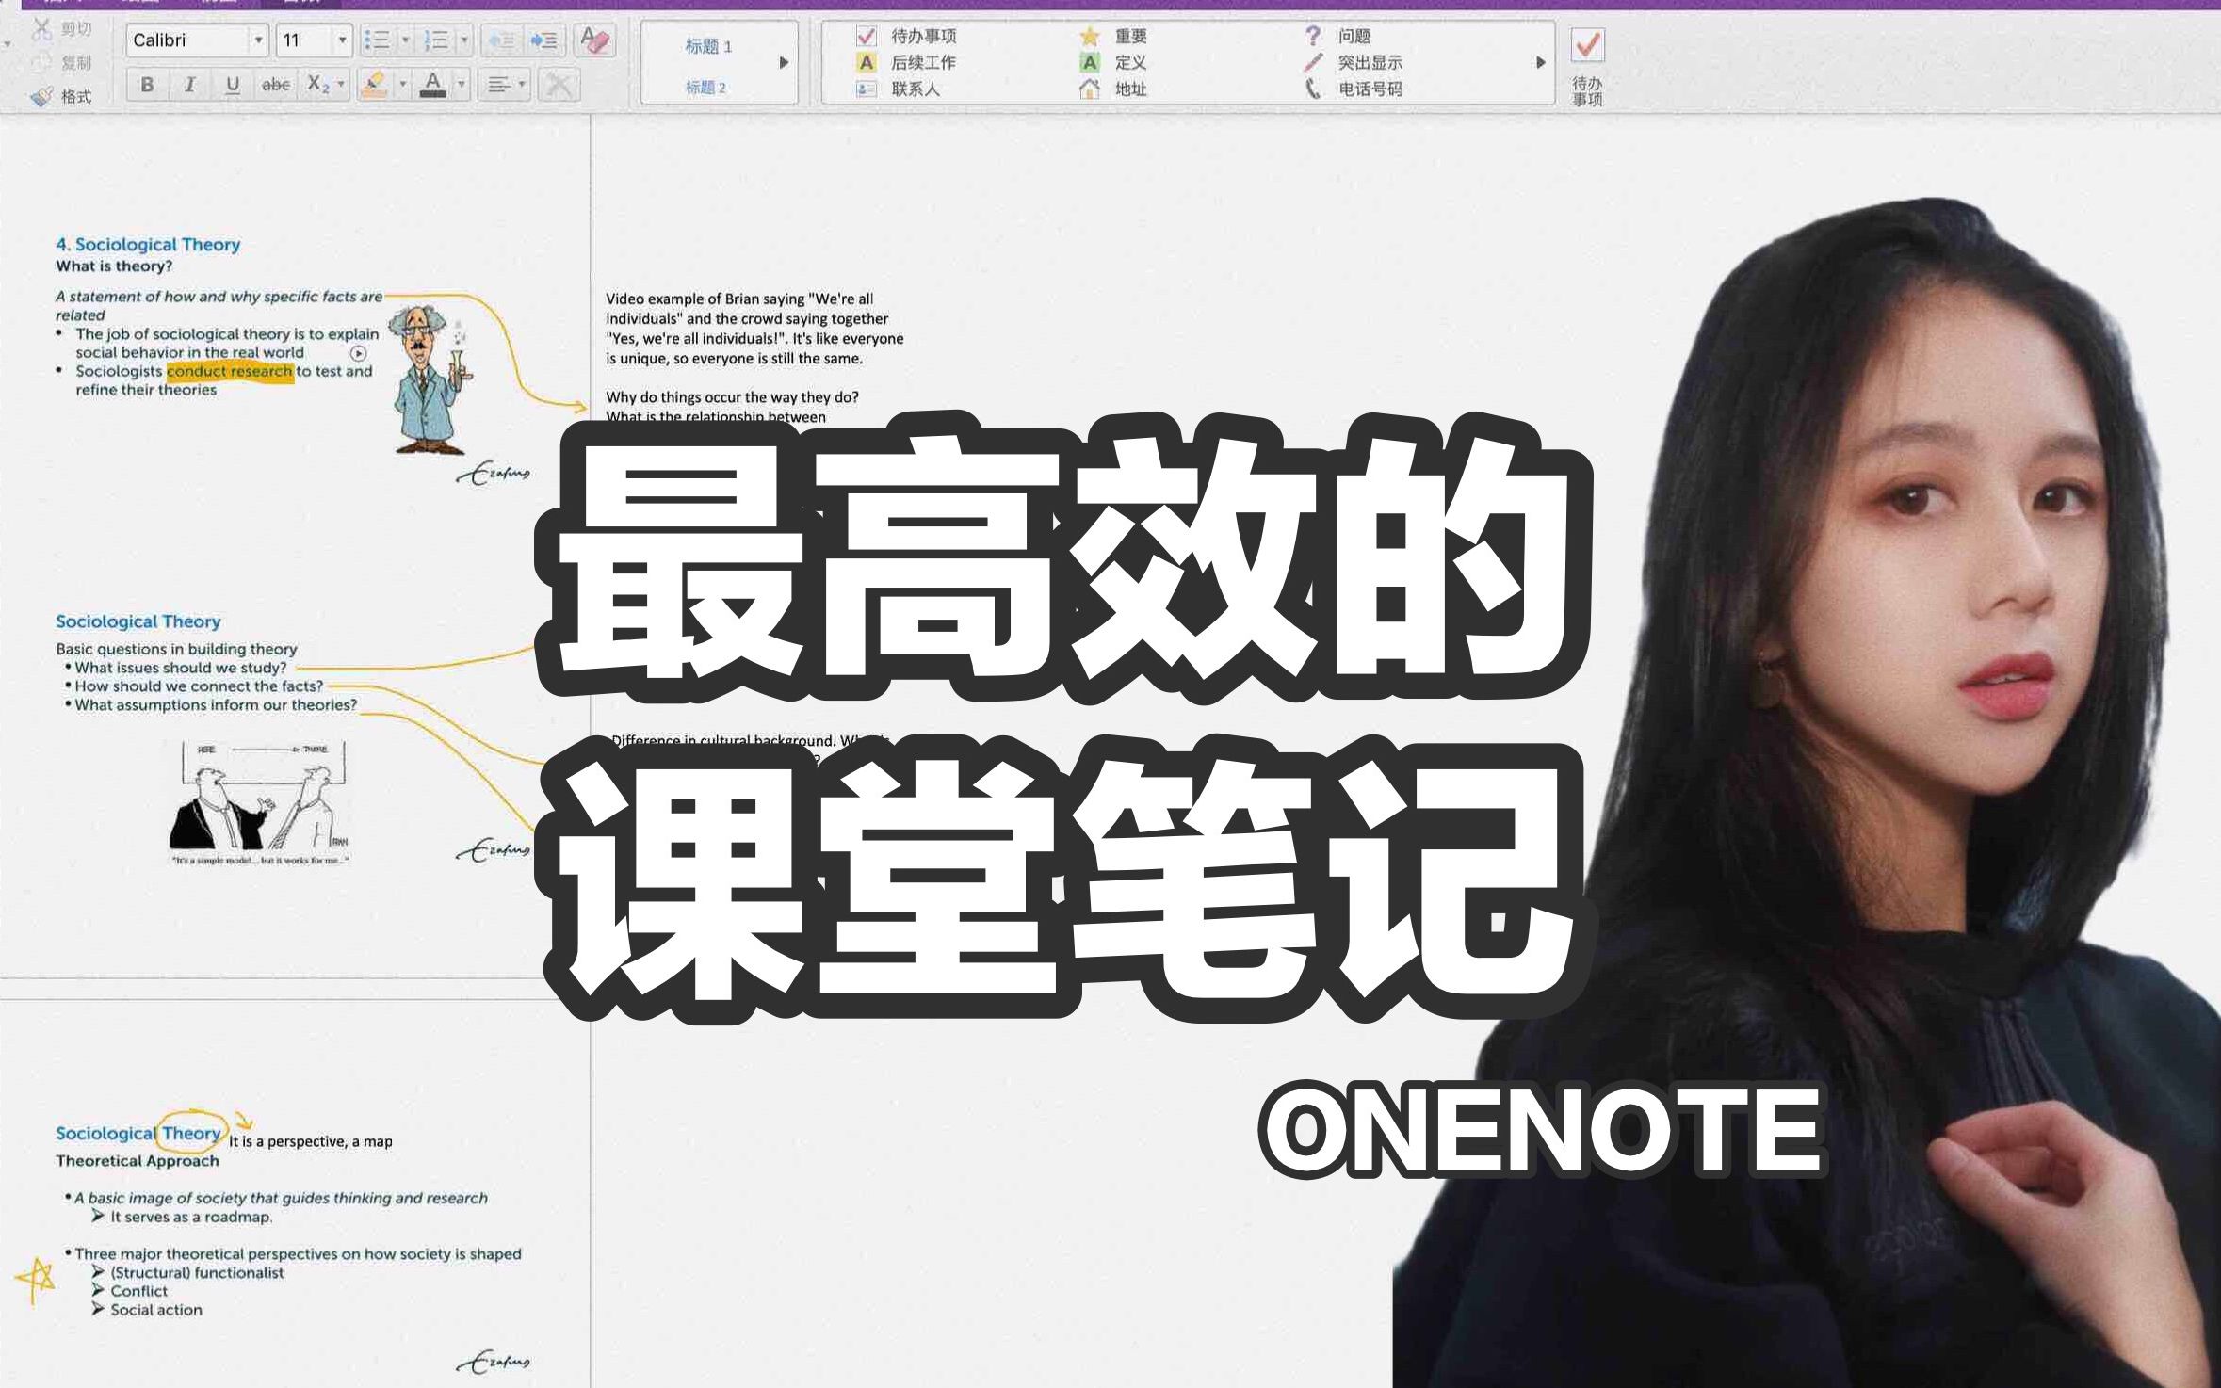Open the font color dropdown arrow
The height and width of the screenshot is (1388, 2221).
tap(461, 85)
